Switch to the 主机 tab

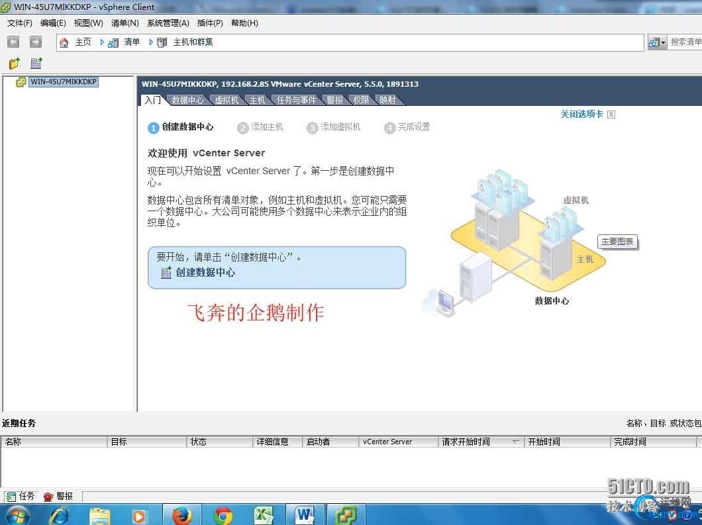(258, 100)
